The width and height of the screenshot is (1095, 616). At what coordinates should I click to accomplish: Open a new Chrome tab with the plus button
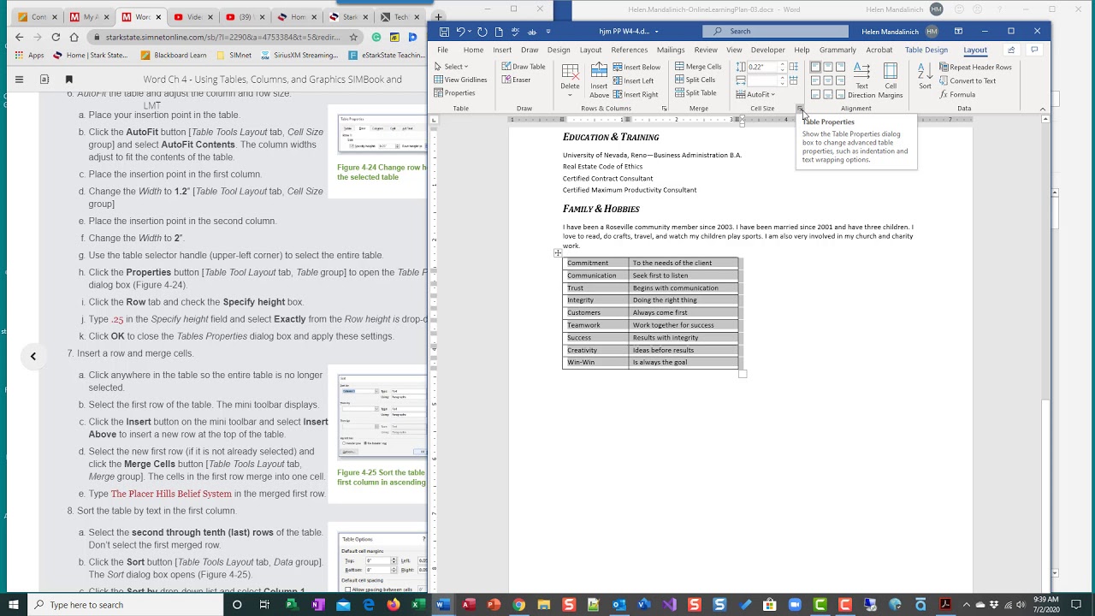pos(438,16)
